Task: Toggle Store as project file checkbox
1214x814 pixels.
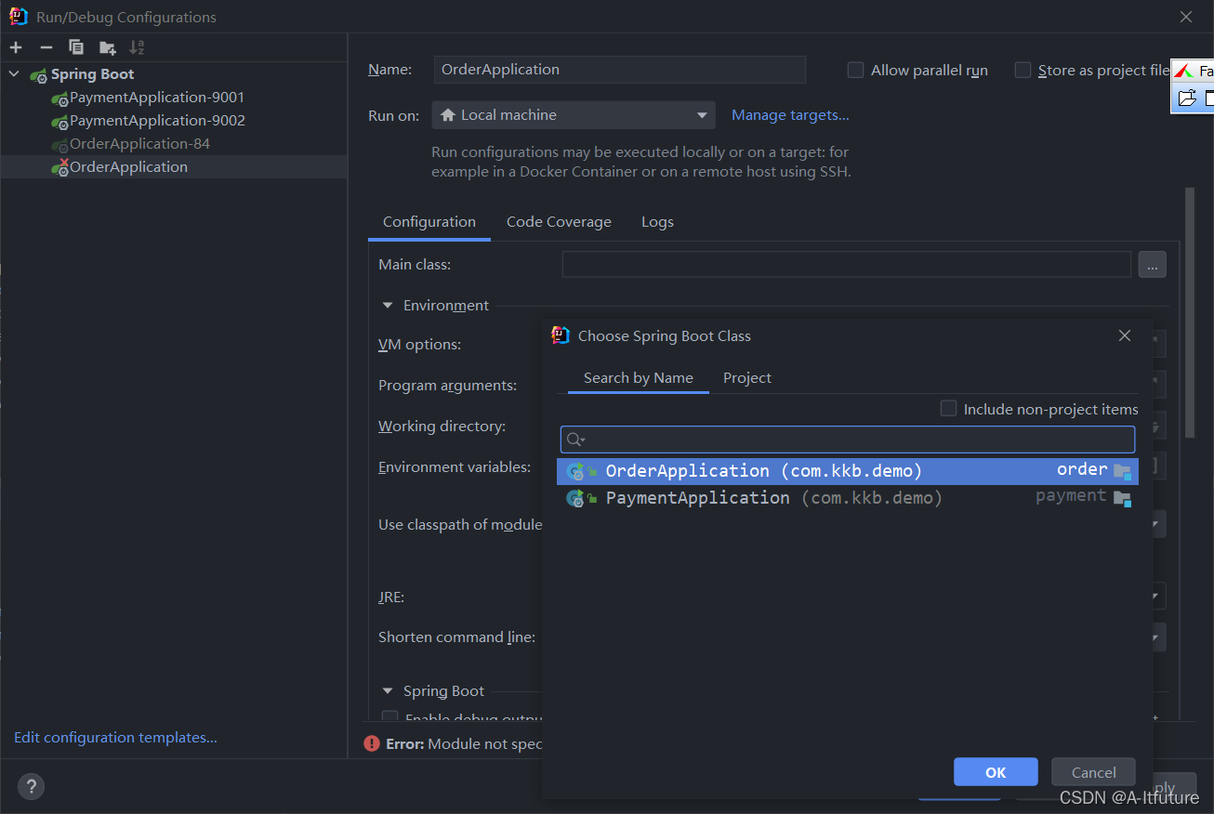Action: (x=1023, y=70)
